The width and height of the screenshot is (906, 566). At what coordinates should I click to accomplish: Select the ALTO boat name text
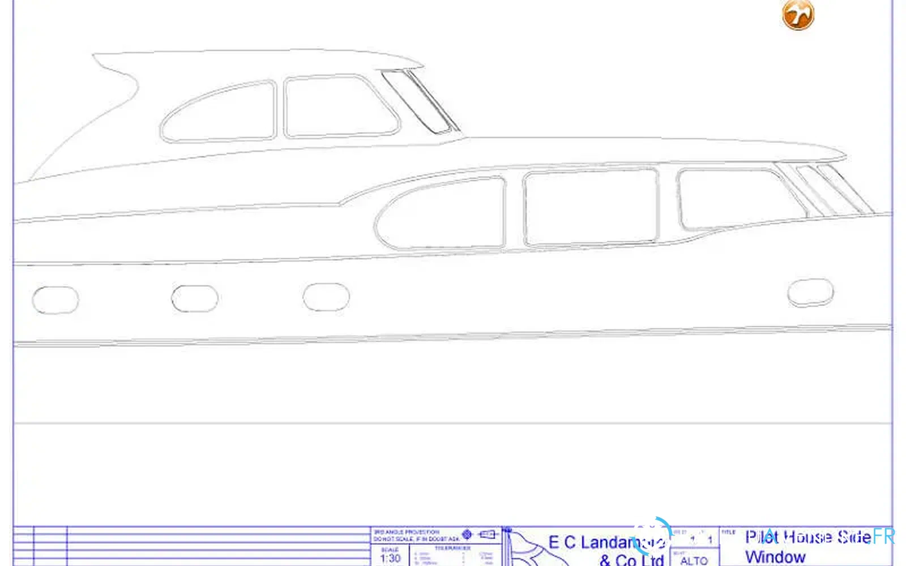[694, 561]
